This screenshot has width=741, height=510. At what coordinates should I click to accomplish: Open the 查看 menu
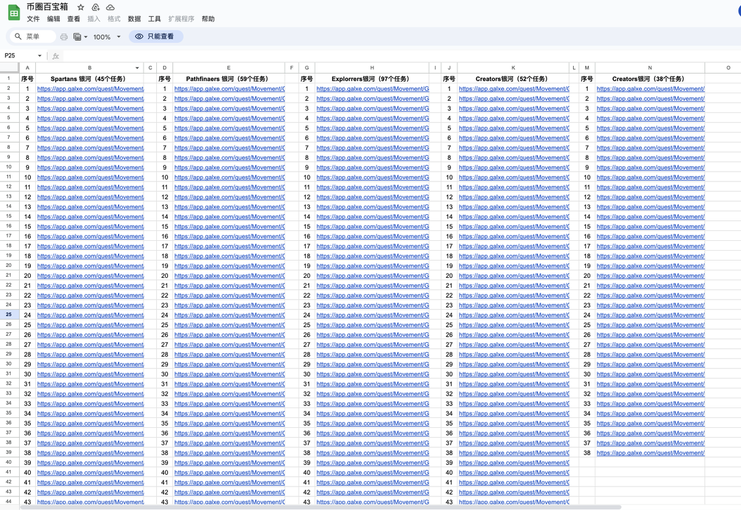click(x=73, y=19)
